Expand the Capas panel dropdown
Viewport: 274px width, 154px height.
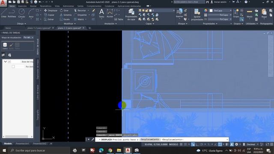pyautogui.click(x=150, y=24)
